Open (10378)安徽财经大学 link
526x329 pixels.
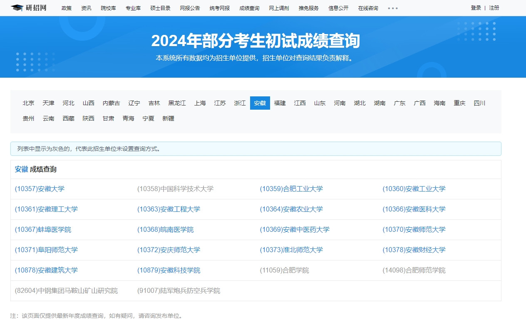(414, 250)
